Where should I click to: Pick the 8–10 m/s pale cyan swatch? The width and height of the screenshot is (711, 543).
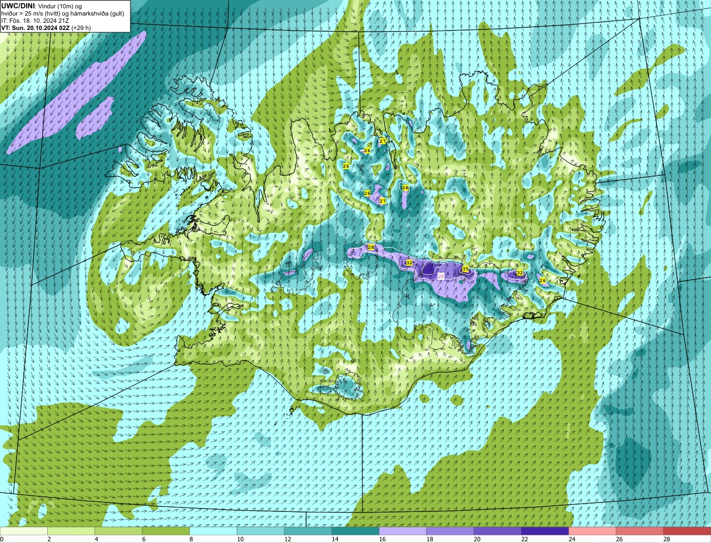pyautogui.click(x=213, y=531)
